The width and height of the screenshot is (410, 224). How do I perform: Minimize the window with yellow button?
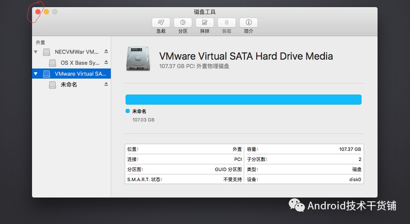click(46, 12)
